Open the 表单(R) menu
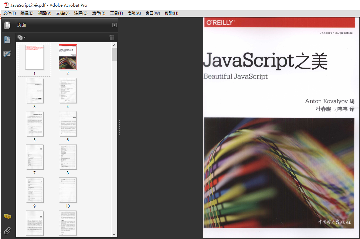360x239 pixels. (99, 13)
